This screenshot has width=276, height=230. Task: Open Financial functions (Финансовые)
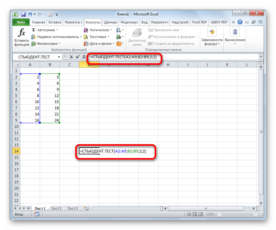pyautogui.click(x=46, y=44)
